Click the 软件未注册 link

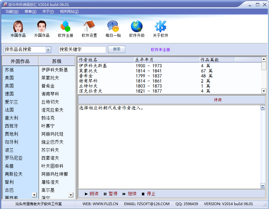160,50
